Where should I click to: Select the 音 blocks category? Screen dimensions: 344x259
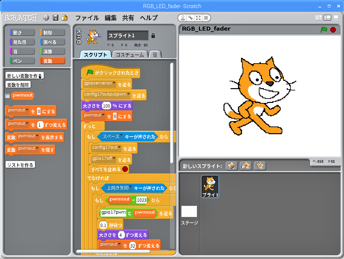click(22, 51)
